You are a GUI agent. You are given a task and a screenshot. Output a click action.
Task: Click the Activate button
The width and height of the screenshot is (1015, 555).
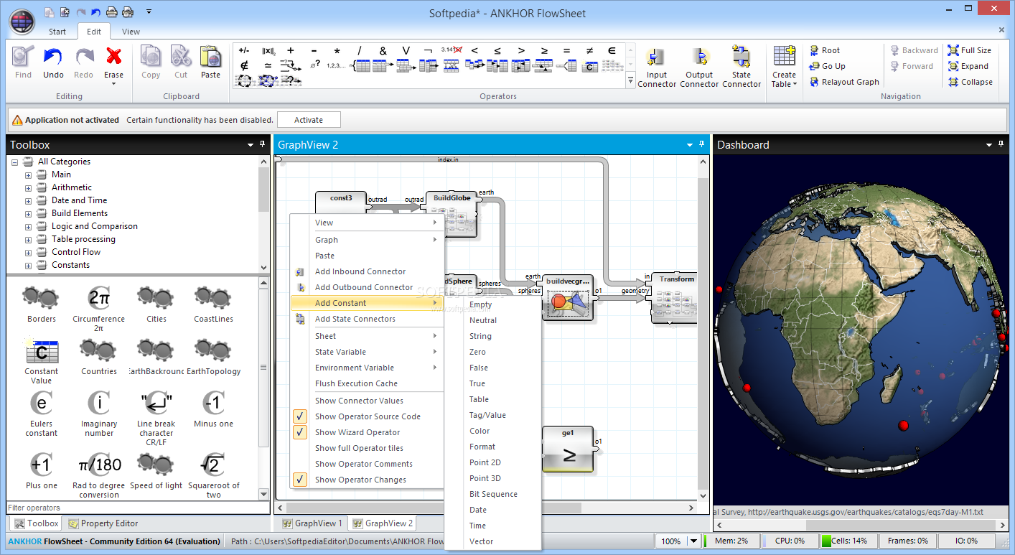(x=309, y=120)
